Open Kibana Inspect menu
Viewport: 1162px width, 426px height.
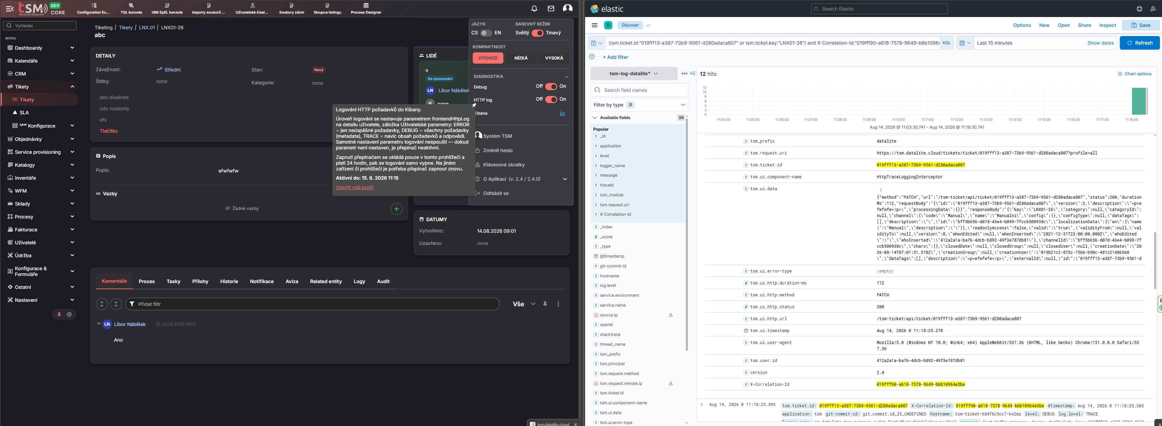click(1108, 25)
